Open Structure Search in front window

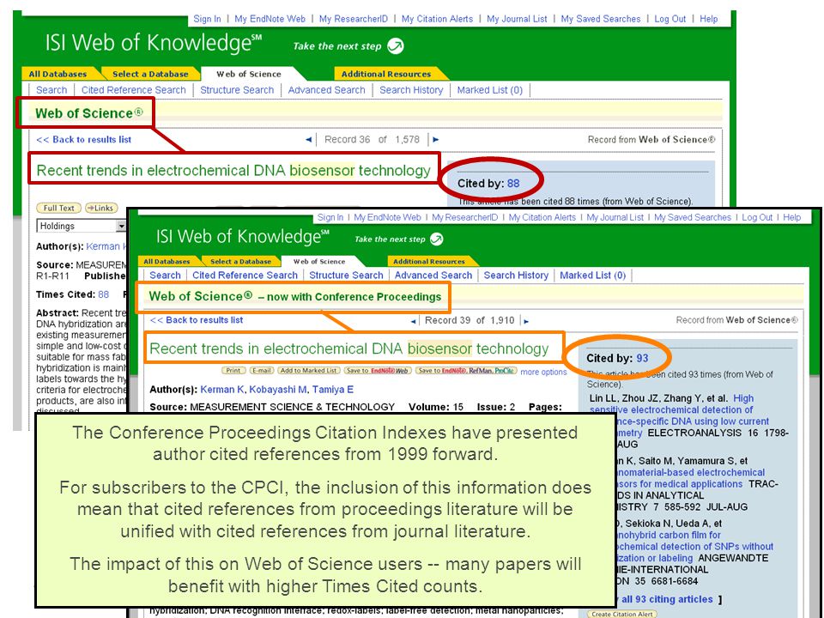[x=346, y=275]
